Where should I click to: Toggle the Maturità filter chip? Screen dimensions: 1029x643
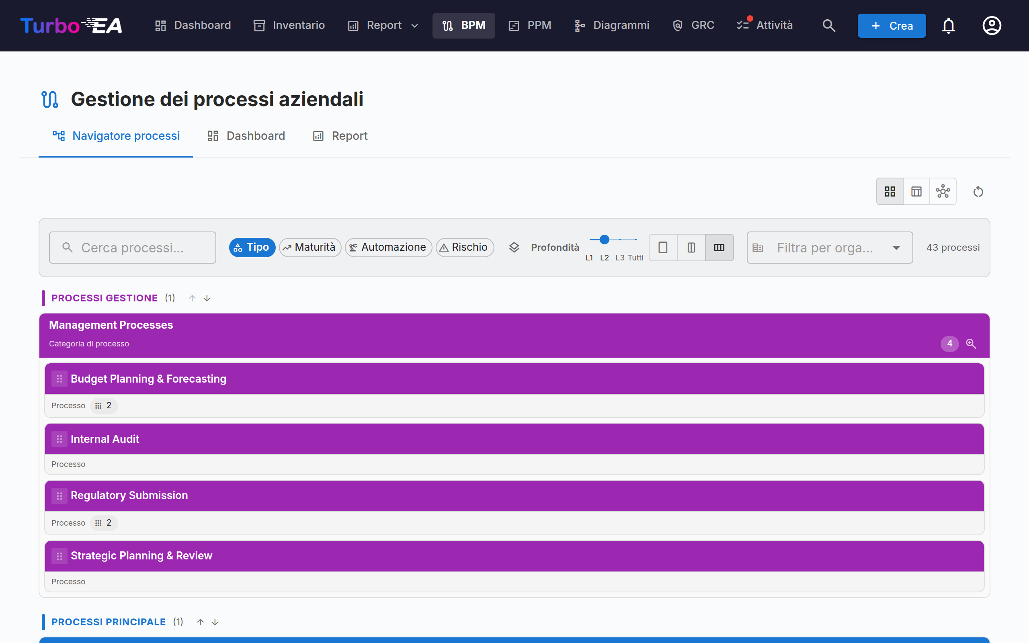click(310, 248)
